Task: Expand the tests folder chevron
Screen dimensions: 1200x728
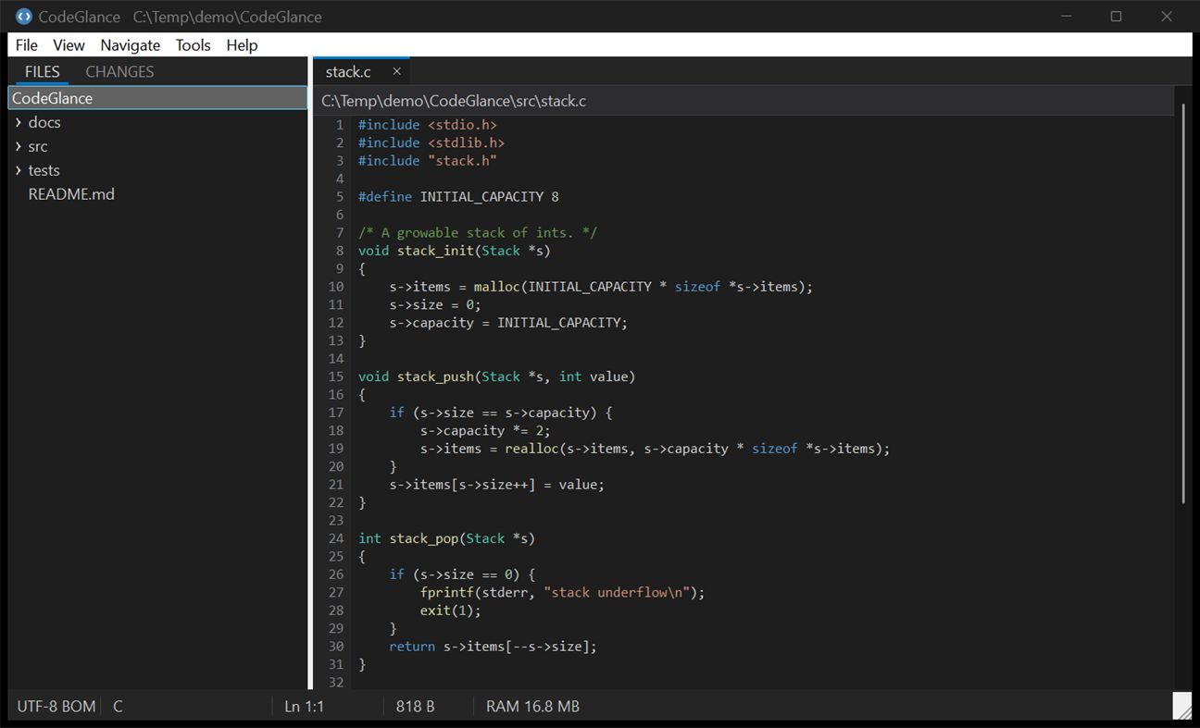Action: coord(19,170)
